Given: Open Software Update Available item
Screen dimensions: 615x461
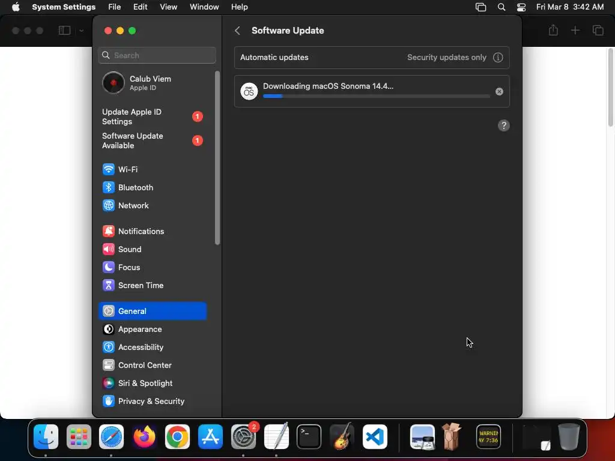Looking at the screenshot, I should pos(152,140).
